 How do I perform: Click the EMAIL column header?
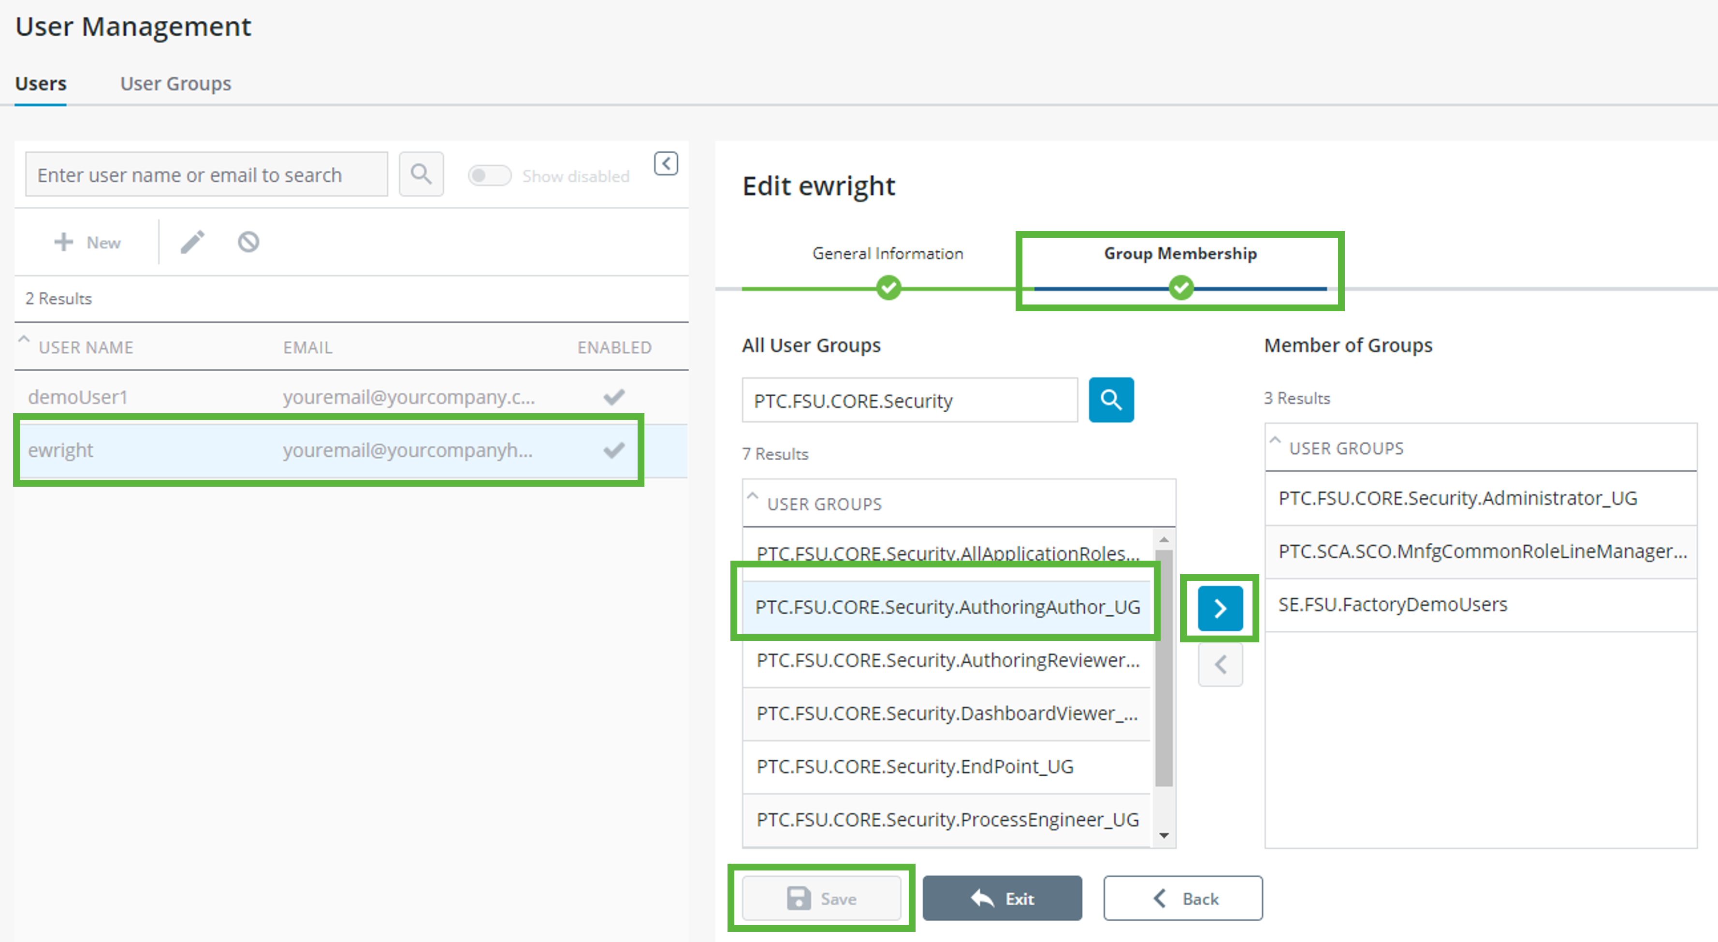pyautogui.click(x=307, y=348)
